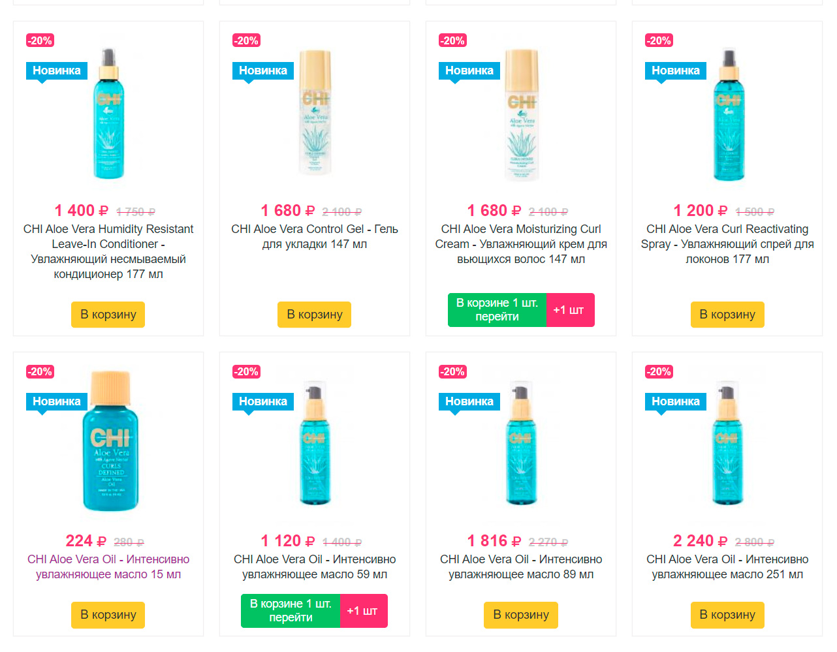Viewport: 837px width, 652px height.
Task: Add Humidity Resistant Leave-In Conditioner to cart
Action: 108,315
